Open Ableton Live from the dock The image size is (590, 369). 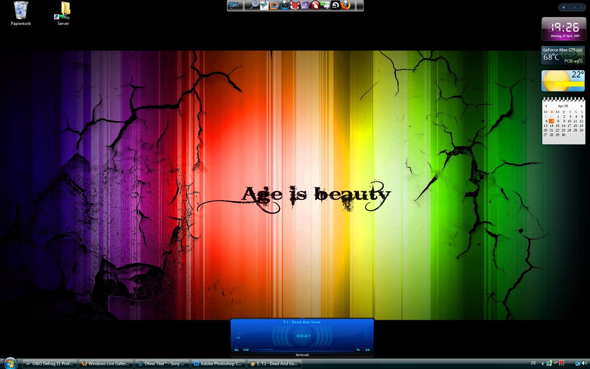click(x=335, y=5)
